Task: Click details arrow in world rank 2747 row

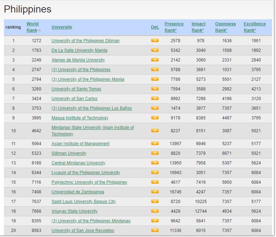Action: click(x=155, y=70)
